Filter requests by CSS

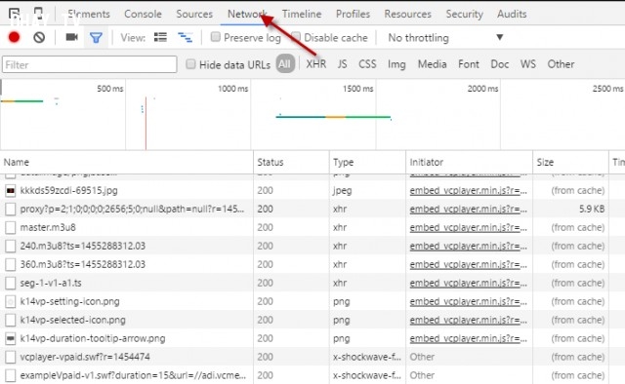click(x=367, y=64)
